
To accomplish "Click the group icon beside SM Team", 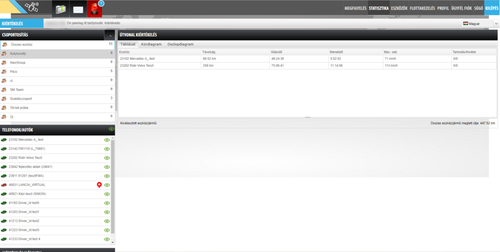I will [4, 89].
